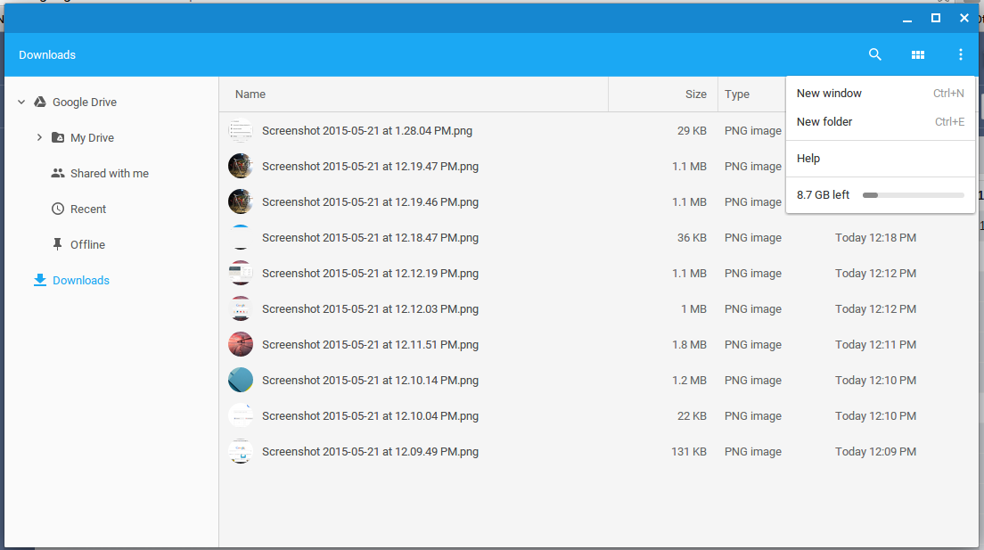
Task: Click the Downloads title in header bar
Action: click(47, 55)
